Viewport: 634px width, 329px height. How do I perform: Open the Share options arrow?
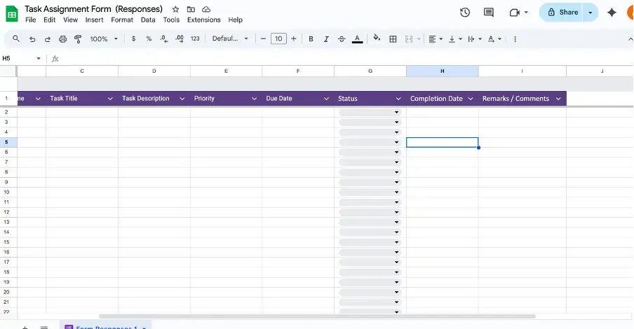click(x=591, y=13)
